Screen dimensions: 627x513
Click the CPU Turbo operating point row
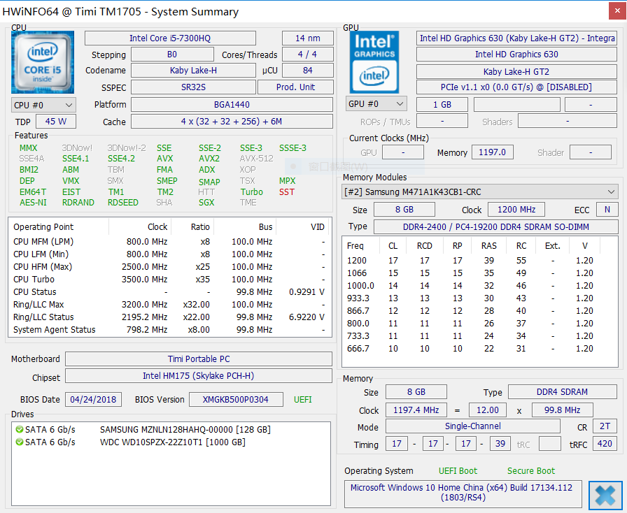click(168, 280)
